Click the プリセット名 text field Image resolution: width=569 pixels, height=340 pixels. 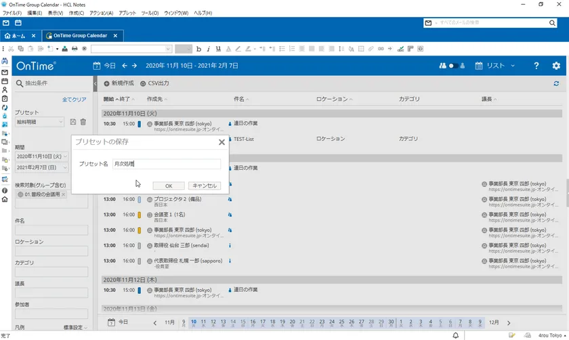pos(166,164)
